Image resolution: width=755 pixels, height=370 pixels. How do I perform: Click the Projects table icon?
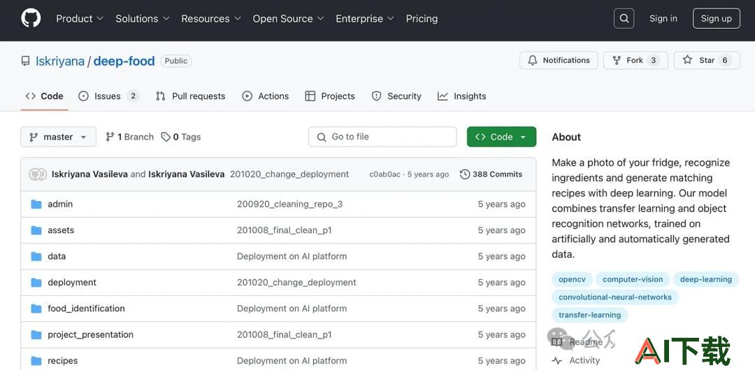310,96
